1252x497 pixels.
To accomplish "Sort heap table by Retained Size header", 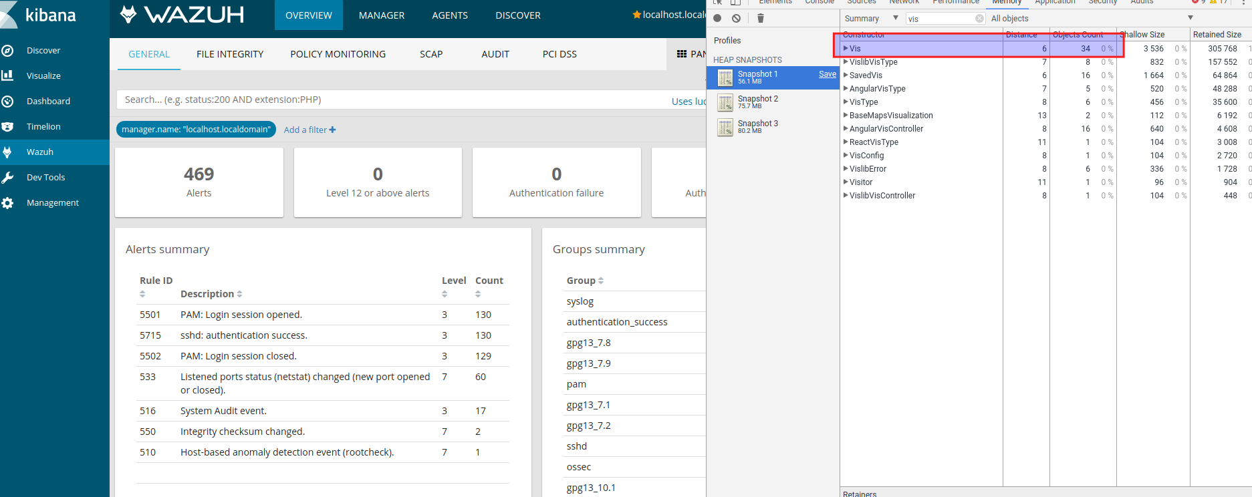I will pyautogui.click(x=1217, y=34).
